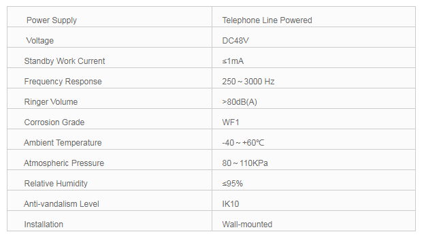Select the >80dB(A) value
Image resolution: width=424 pixels, height=249 pixels.
point(240,102)
